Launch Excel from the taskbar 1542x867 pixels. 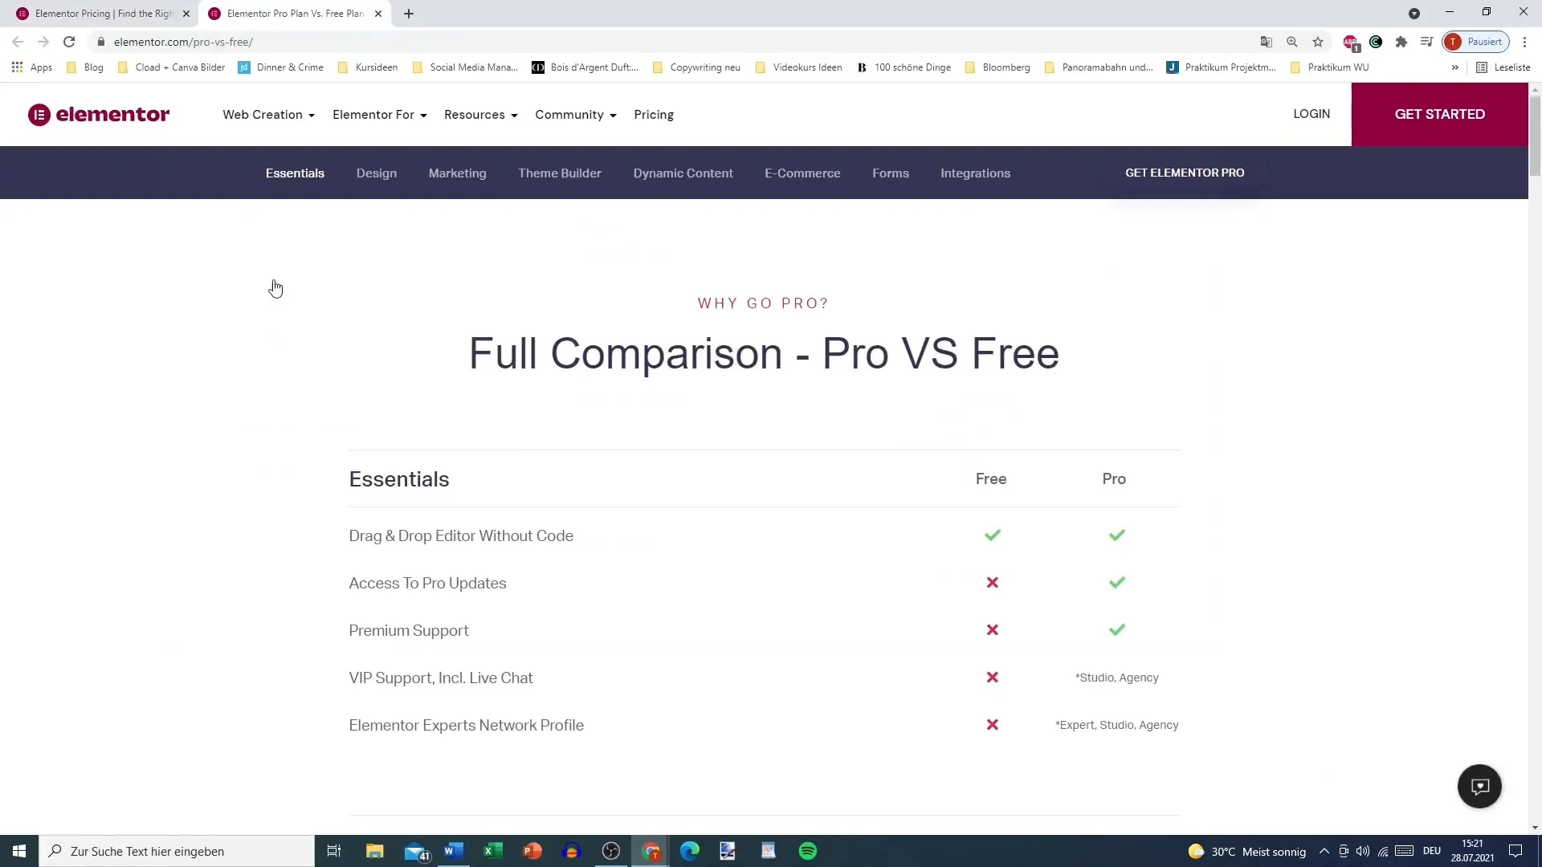tap(493, 851)
